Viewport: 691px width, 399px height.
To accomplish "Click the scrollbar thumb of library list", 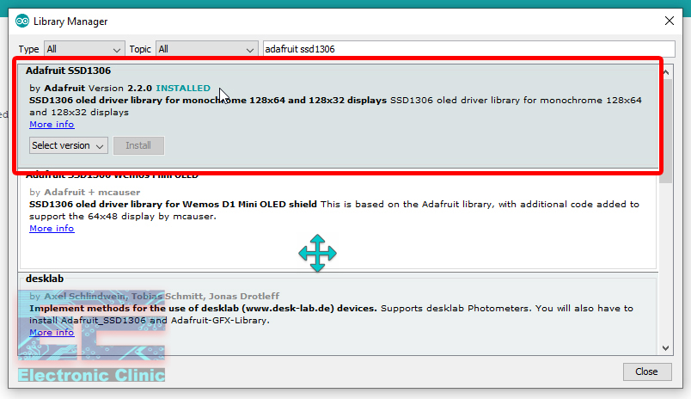I will [666, 131].
